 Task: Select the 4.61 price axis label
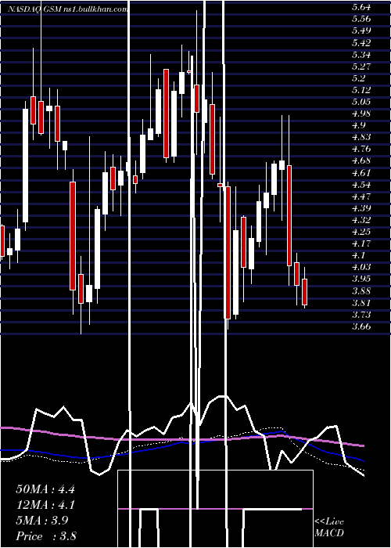361,173
